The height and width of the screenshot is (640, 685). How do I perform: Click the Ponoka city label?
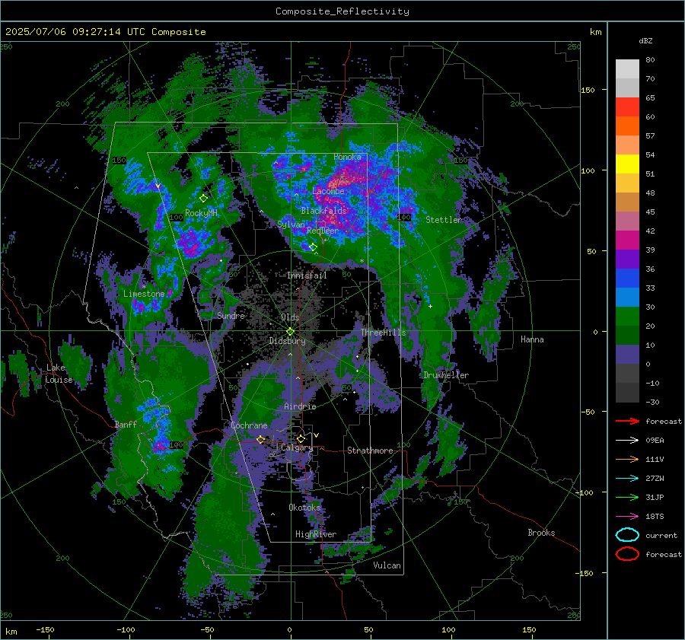click(347, 157)
